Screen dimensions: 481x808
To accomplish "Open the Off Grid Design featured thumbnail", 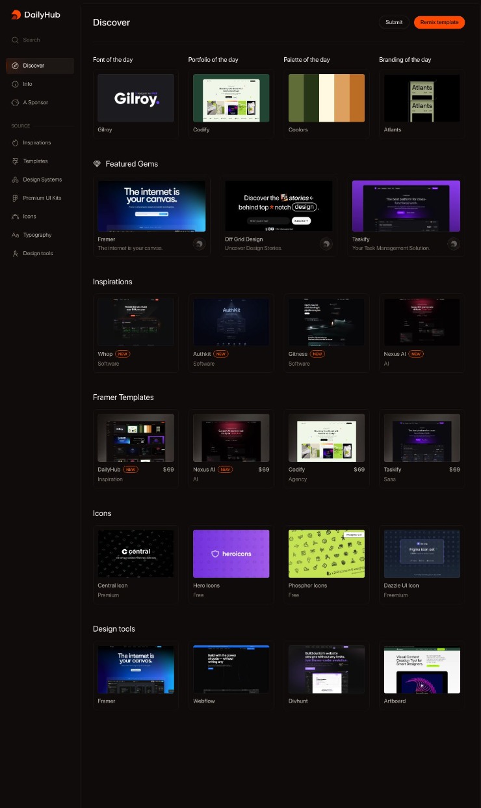I will 279,206.
